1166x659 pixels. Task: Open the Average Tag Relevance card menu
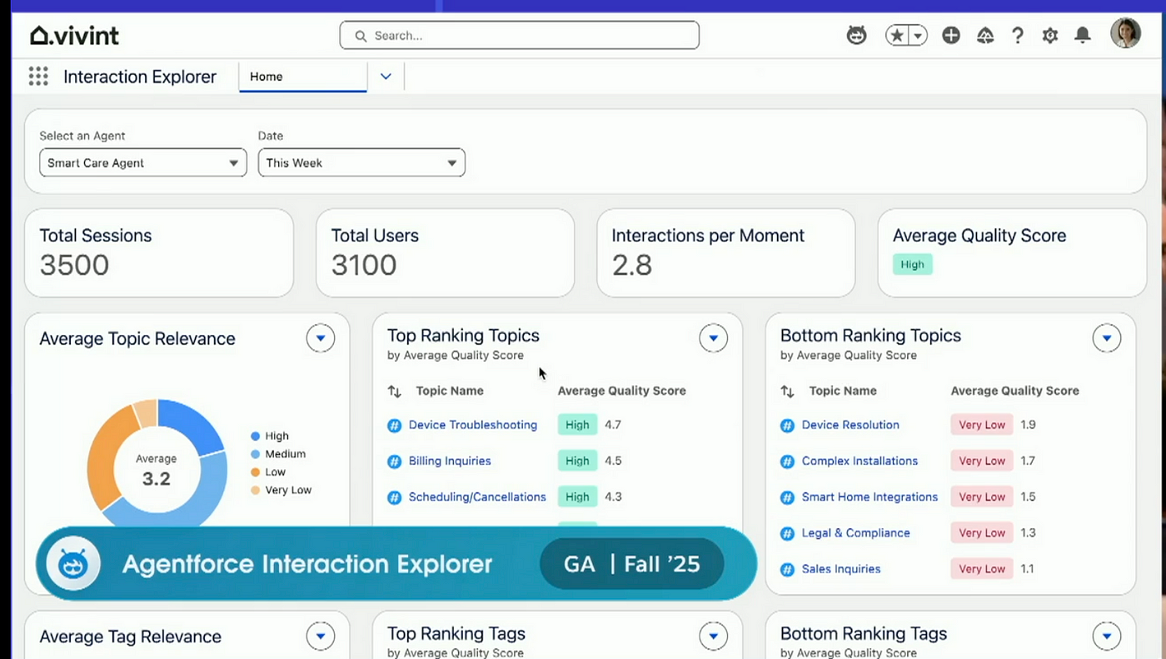321,637
